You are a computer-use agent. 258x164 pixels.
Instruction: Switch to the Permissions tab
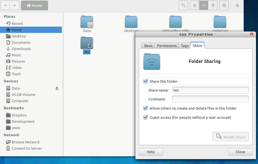167,46
